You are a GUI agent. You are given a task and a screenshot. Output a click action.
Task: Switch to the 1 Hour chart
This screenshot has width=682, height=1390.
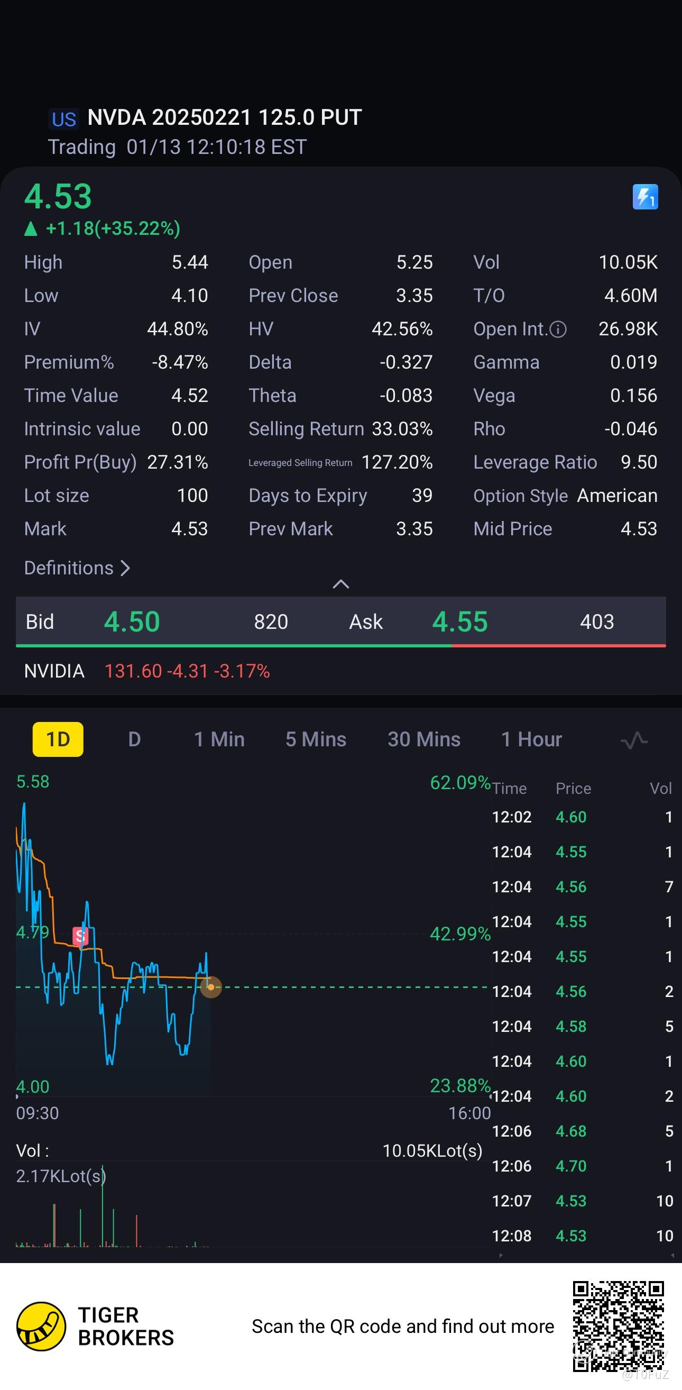[531, 739]
